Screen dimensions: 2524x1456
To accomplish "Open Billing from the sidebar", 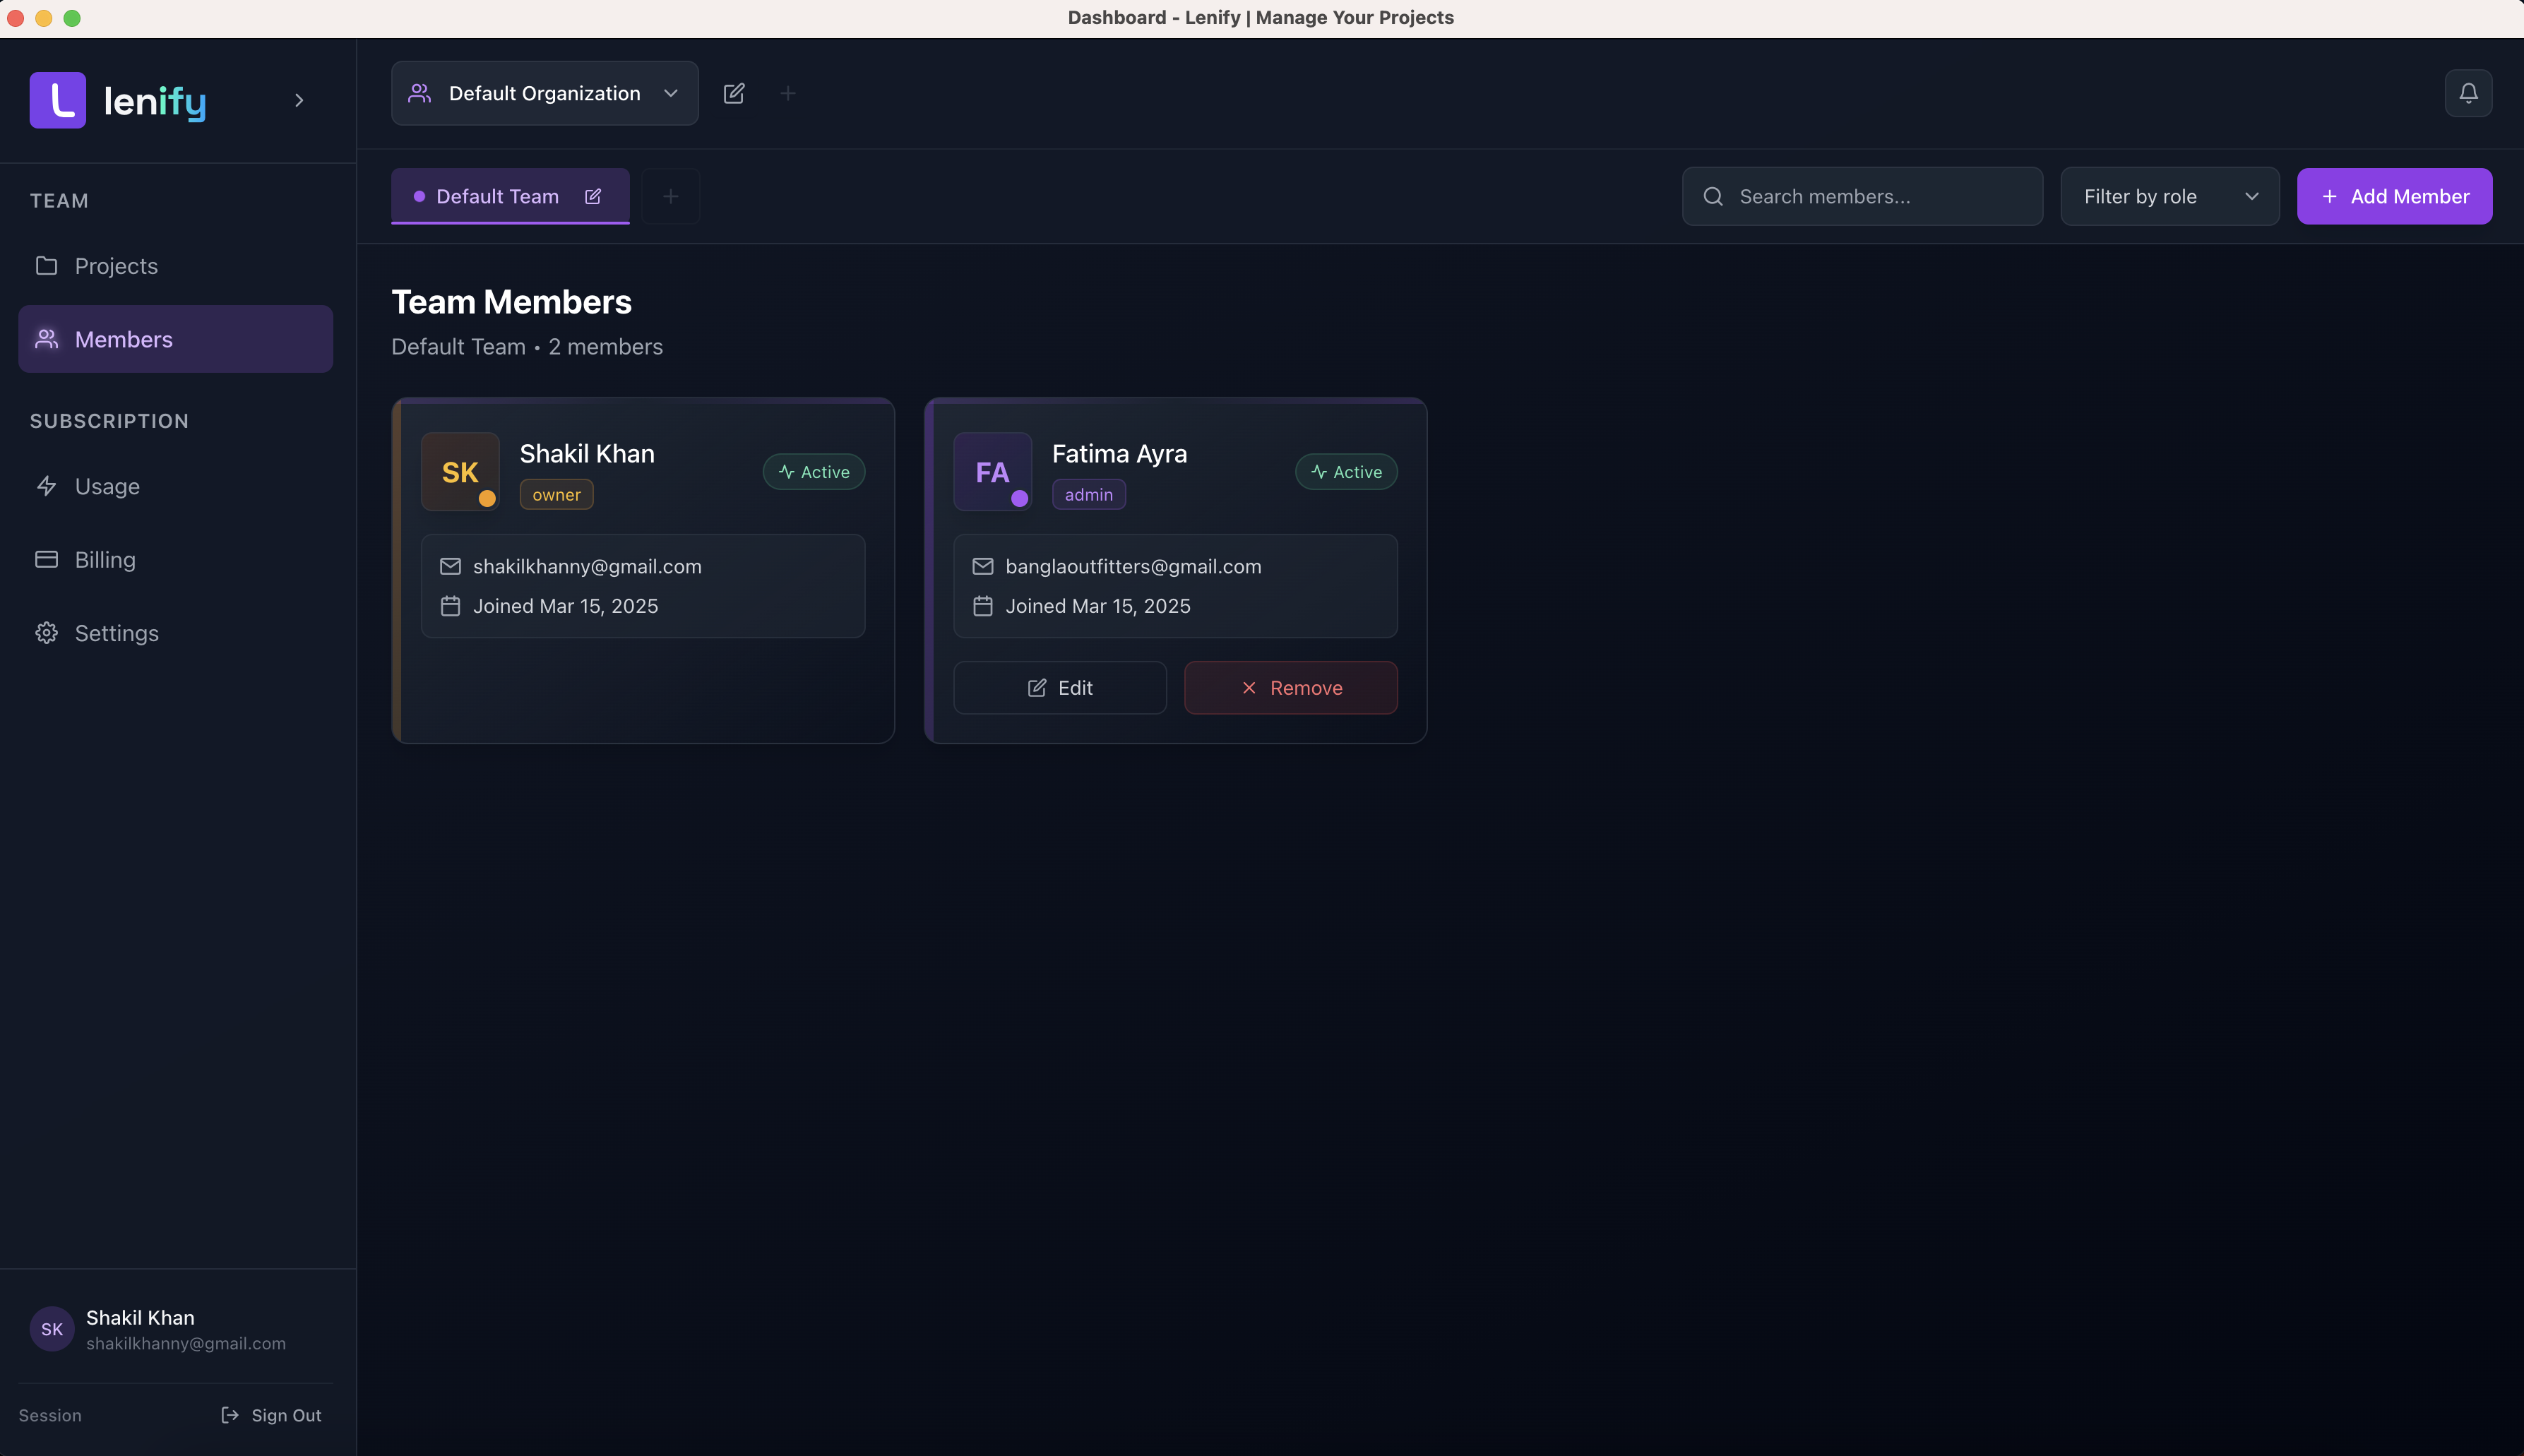I will coord(104,559).
